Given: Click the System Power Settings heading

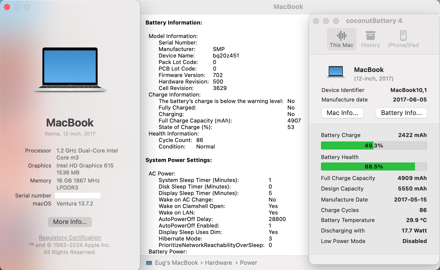Looking at the screenshot, I should [179, 160].
